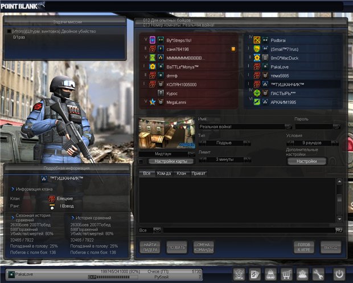Click the Смена команды button
This screenshot has height=283, width=353.
pyautogui.click(x=204, y=247)
